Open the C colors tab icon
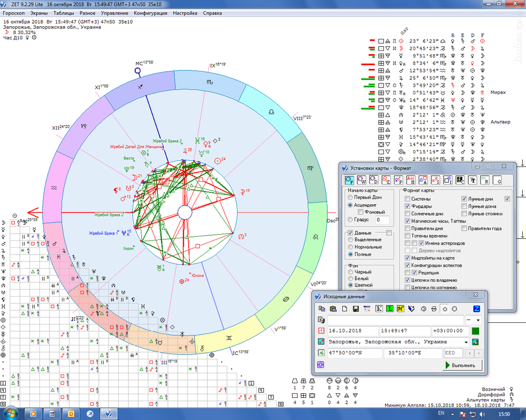 (x=460, y=180)
